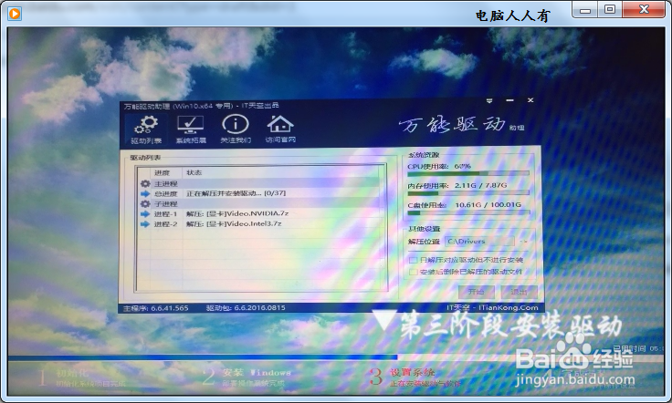Click 解压: [显卡]Video.NVIDIA.7z status text
The image size is (672, 403).
(x=237, y=213)
